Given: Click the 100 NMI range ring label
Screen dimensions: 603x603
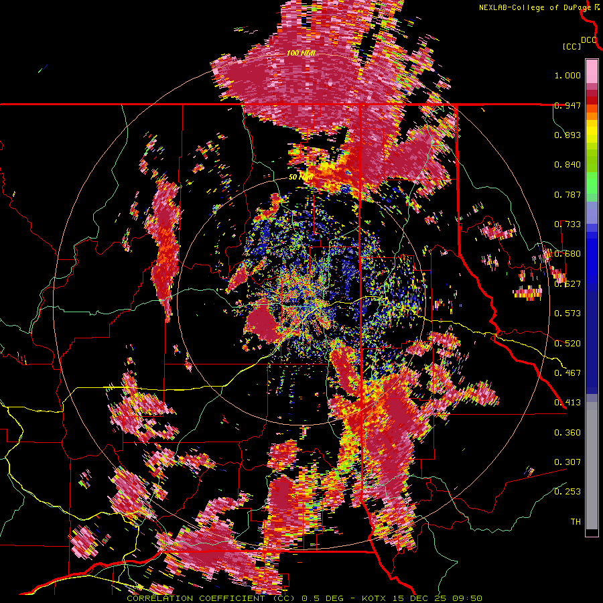Looking at the screenshot, I should 301,53.
